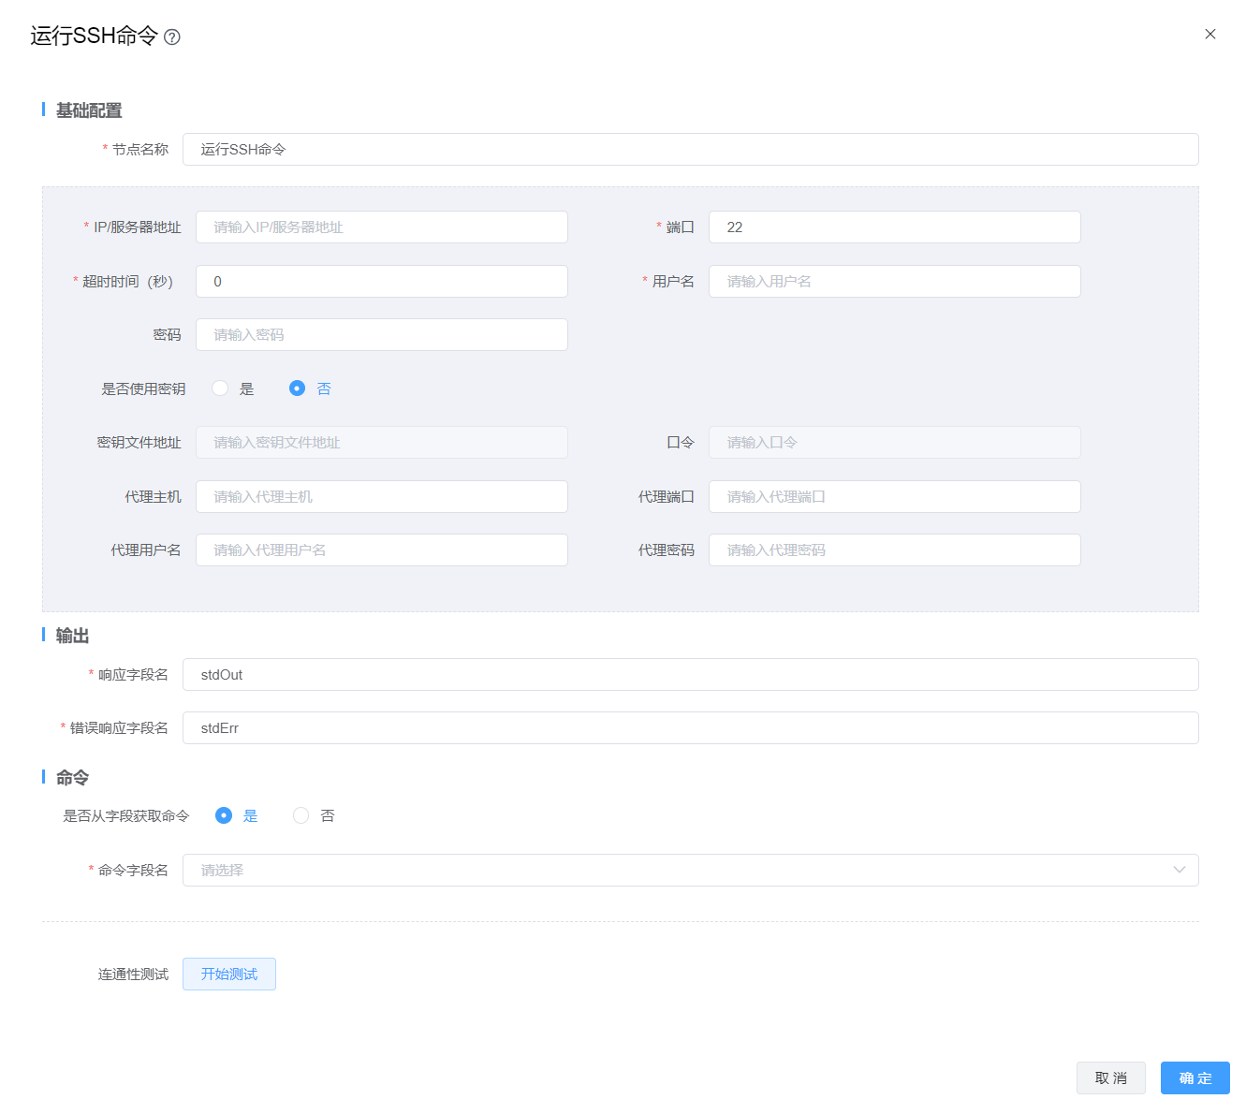The image size is (1246, 1114).
Task: Focus the 响应字段名 field with stdOut
Action: click(x=690, y=675)
